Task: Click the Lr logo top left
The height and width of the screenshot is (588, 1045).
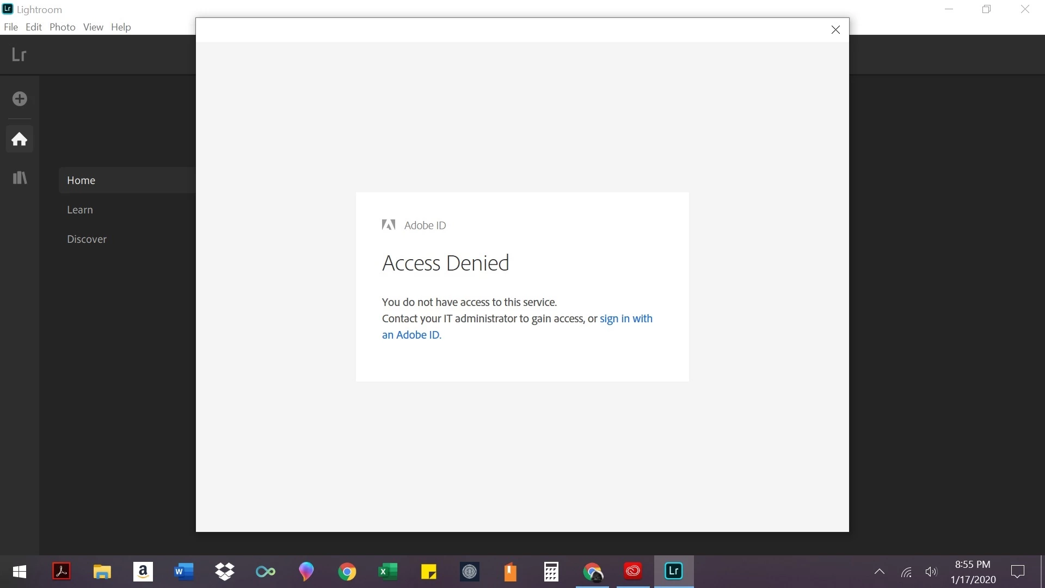Action: point(19,54)
